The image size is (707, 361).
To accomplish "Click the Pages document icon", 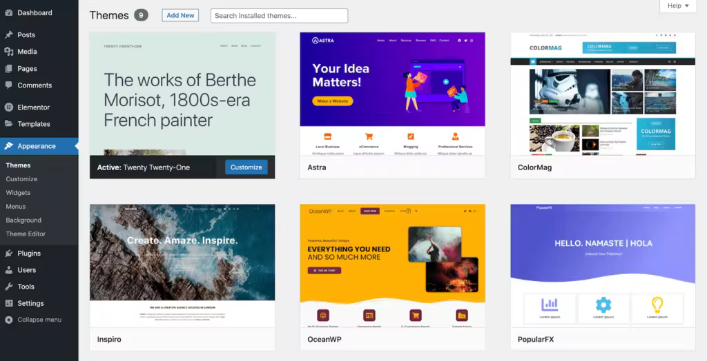I will tap(8, 68).
